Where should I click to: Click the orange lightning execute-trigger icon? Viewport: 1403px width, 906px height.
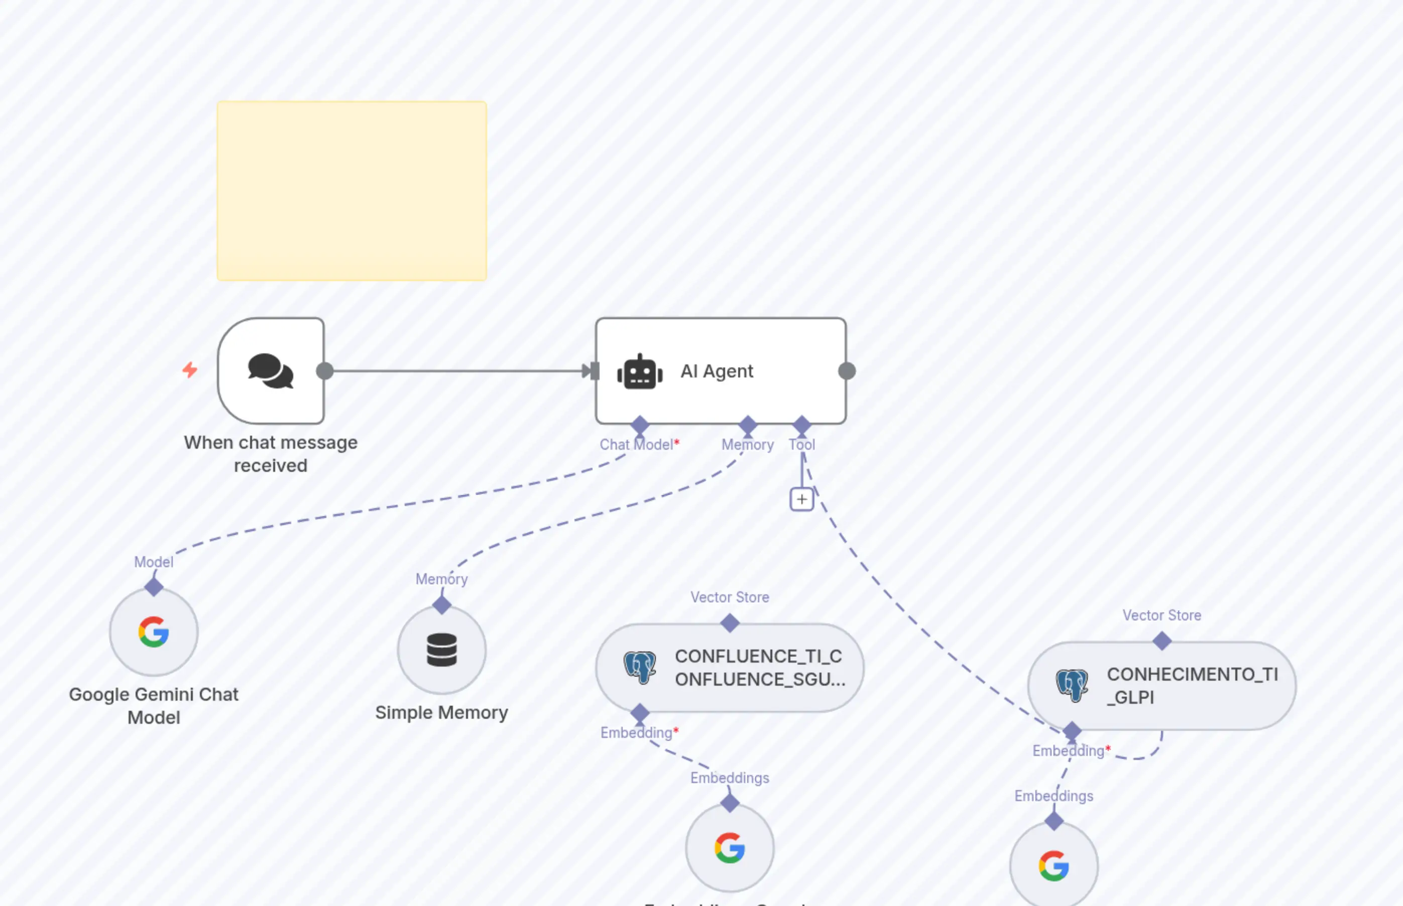point(189,369)
